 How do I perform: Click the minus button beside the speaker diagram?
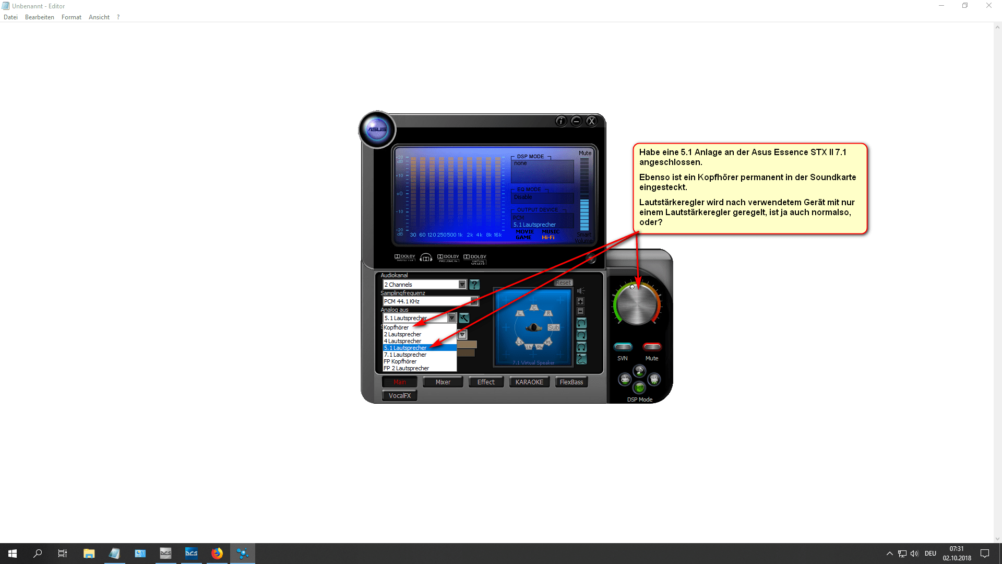[580, 311]
